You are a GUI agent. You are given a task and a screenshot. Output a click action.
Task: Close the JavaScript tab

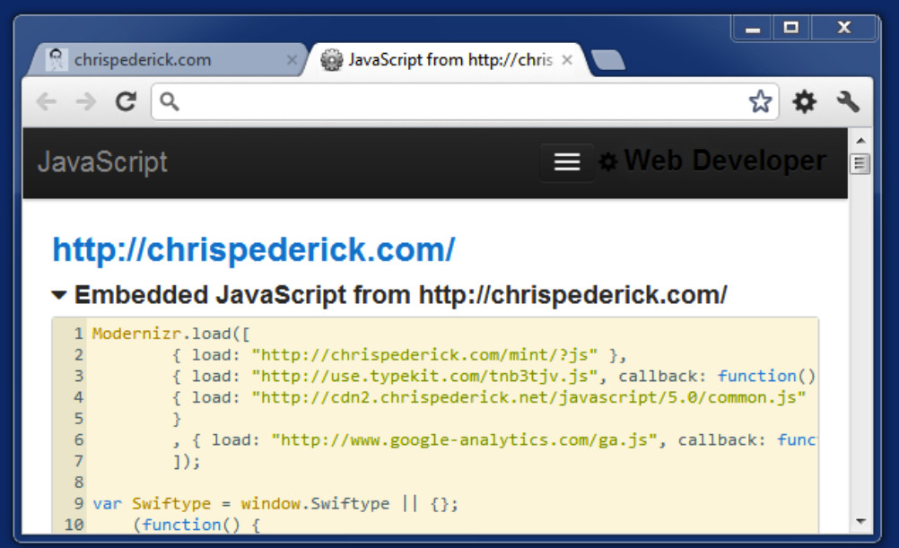click(567, 61)
